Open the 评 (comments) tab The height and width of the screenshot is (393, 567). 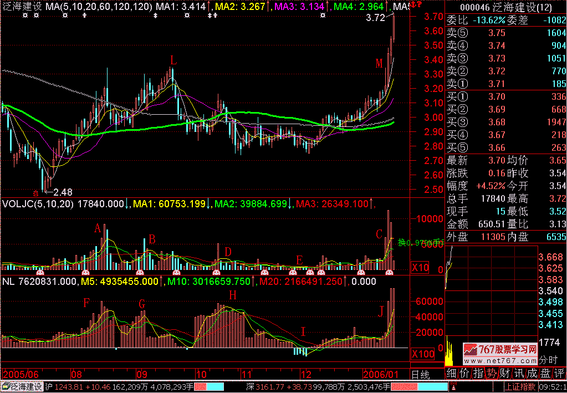(x=558, y=373)
